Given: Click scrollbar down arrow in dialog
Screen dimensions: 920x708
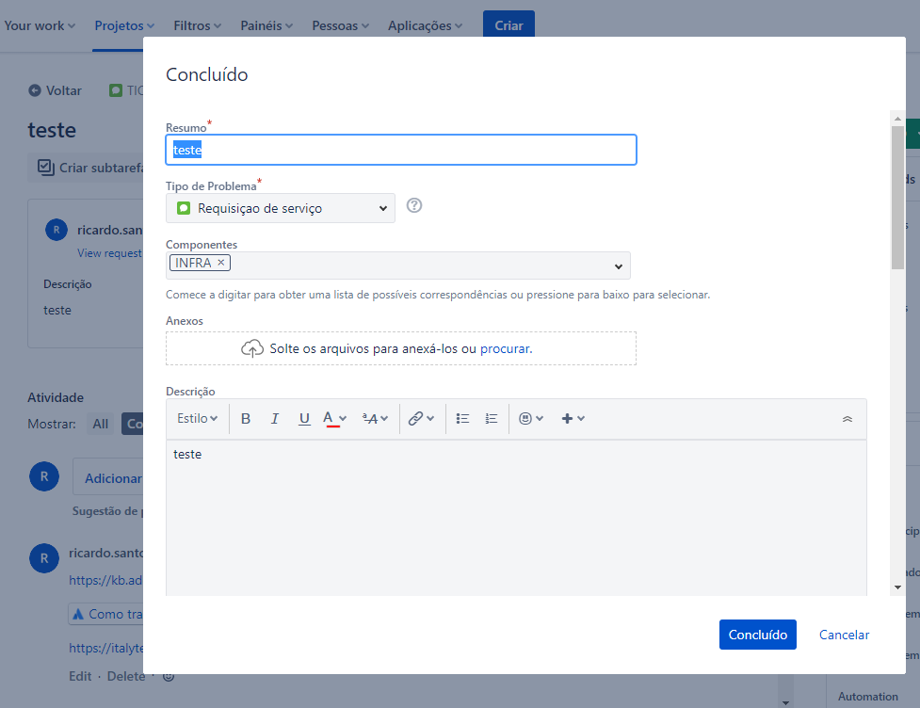Looking at the screenshot, I should 897,587.
